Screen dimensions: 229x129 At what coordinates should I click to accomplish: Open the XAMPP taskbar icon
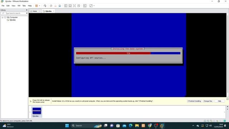[x=143, y=126]
